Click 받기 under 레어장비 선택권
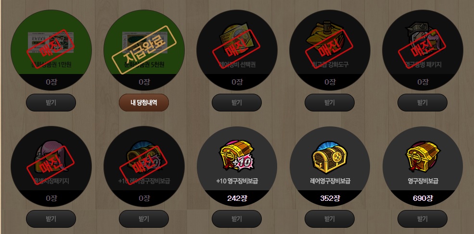 tap(237, 103)
